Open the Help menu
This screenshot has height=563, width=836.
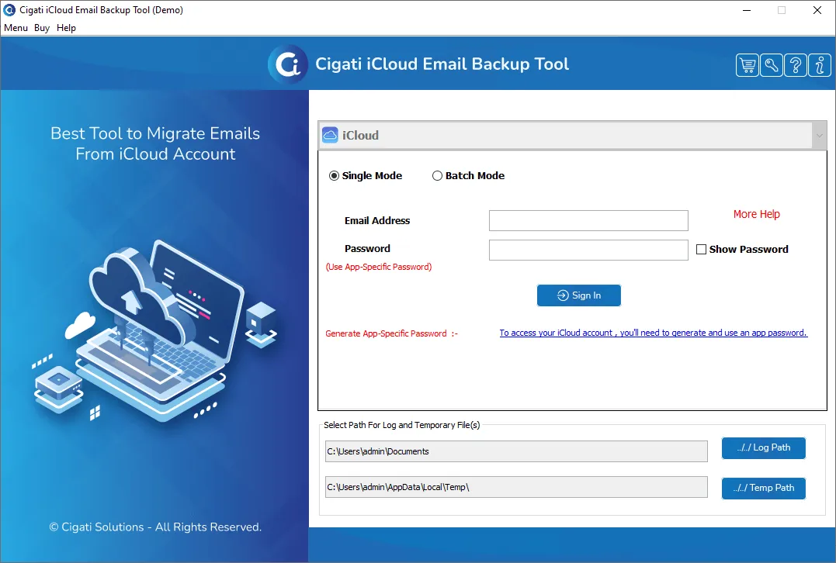pos(67,28)
